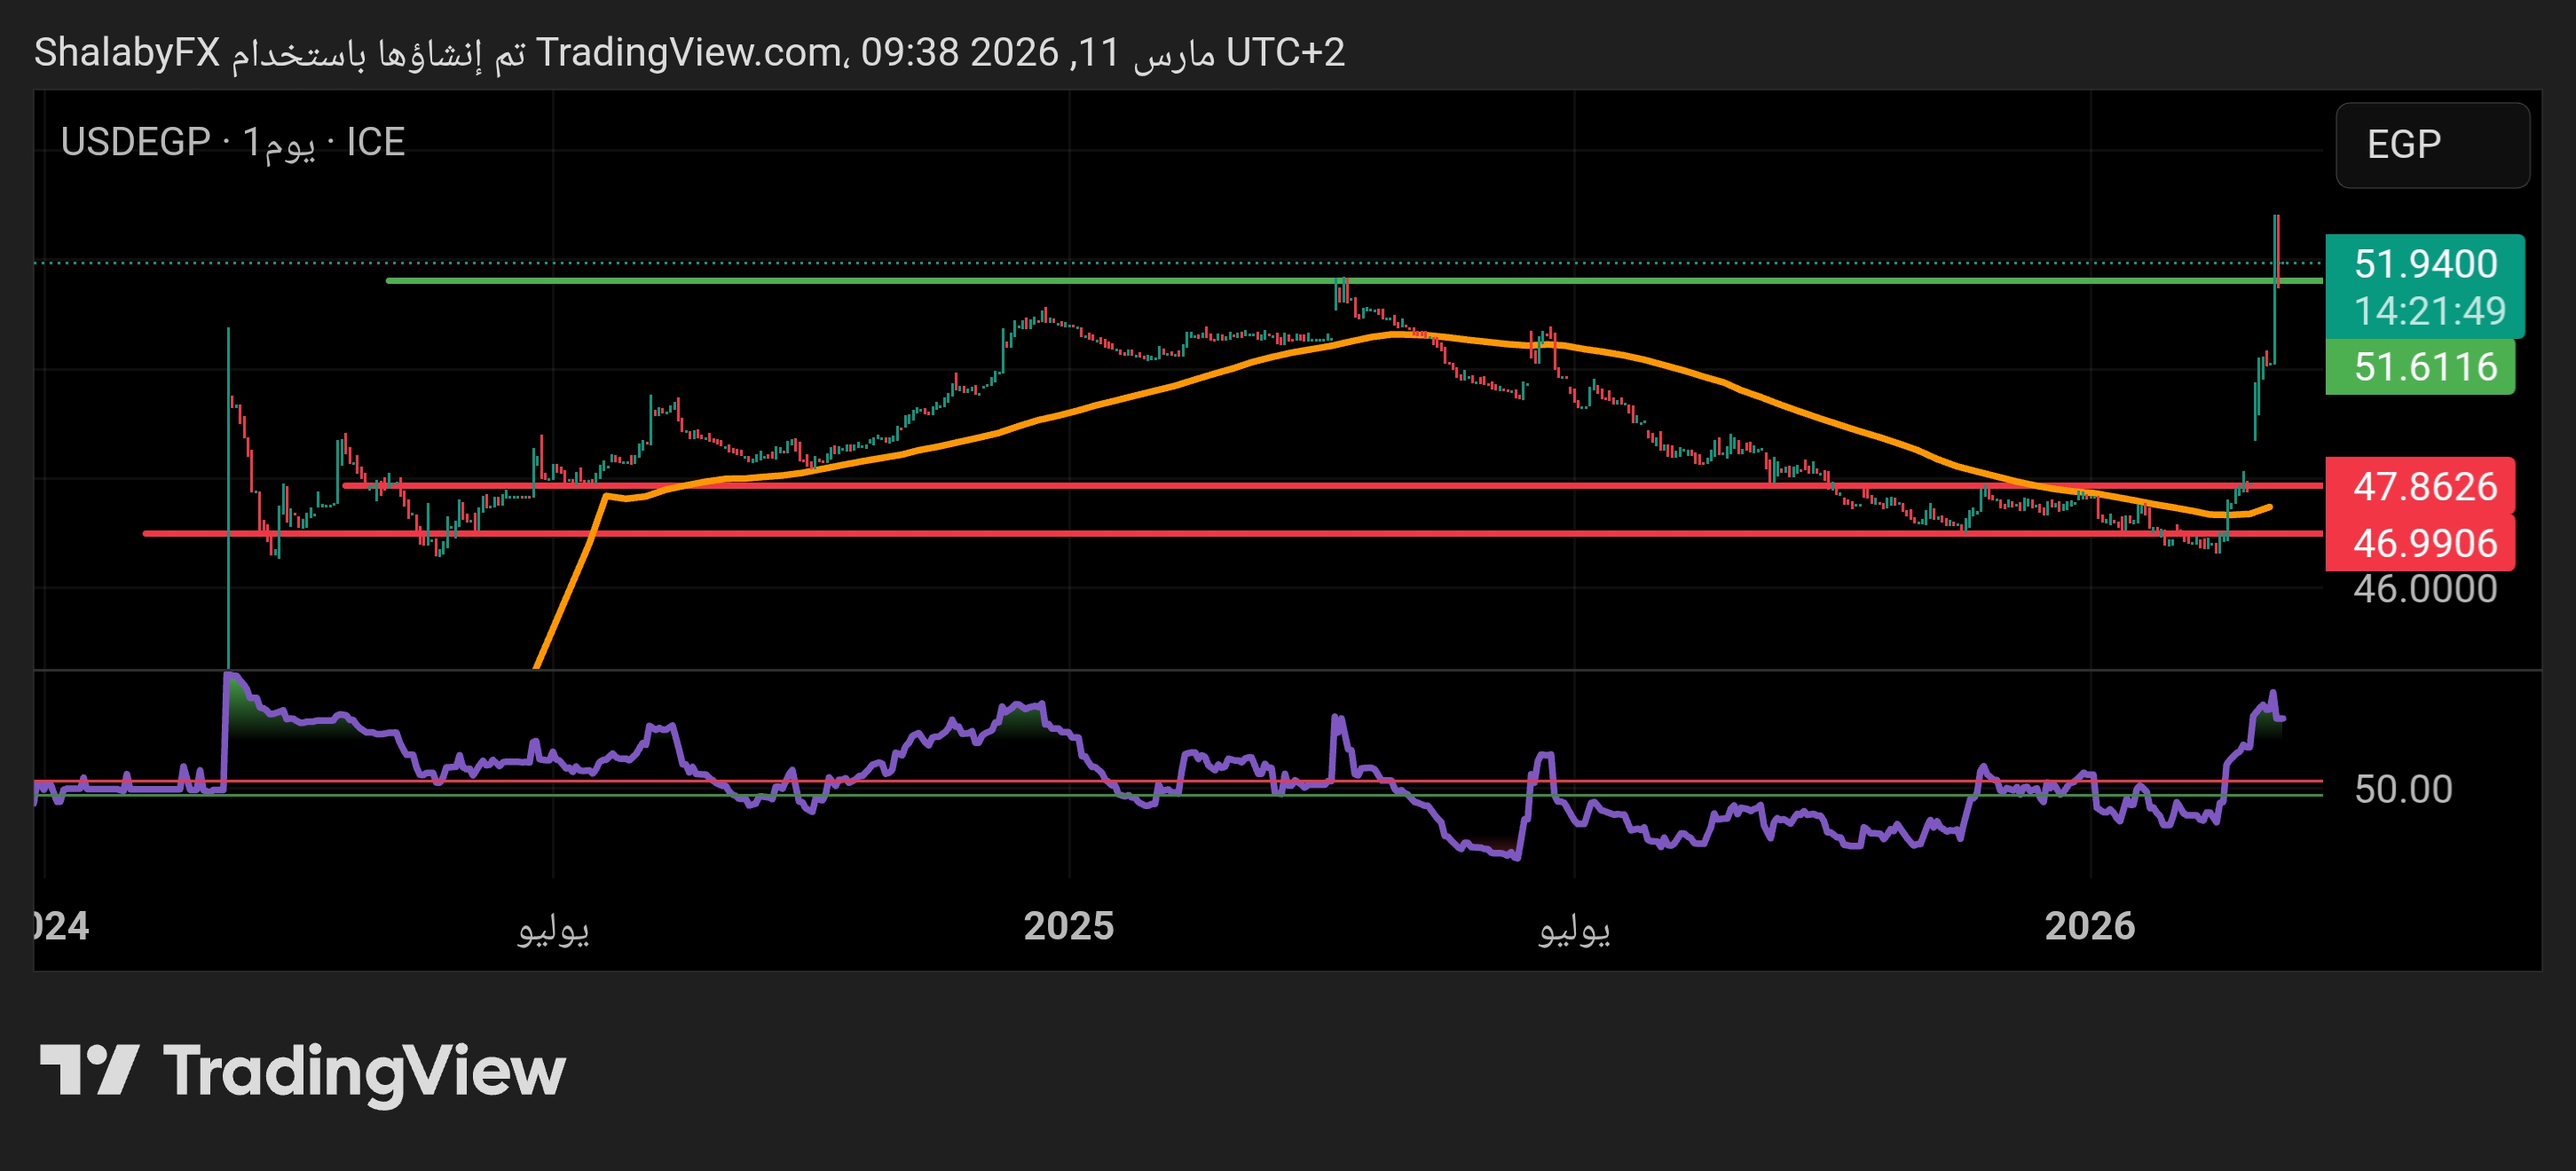Click the TradingView.com text in header

pyautogui.click(x=688, y=52)
